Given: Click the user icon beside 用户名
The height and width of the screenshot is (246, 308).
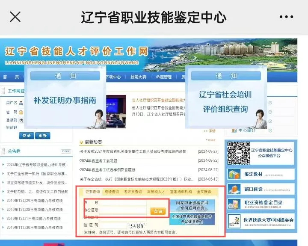Looking at the screenshot, I should (x=21, y=103).
